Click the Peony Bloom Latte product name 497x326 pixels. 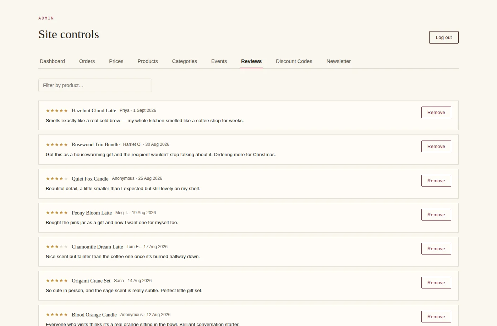point(92,213)
